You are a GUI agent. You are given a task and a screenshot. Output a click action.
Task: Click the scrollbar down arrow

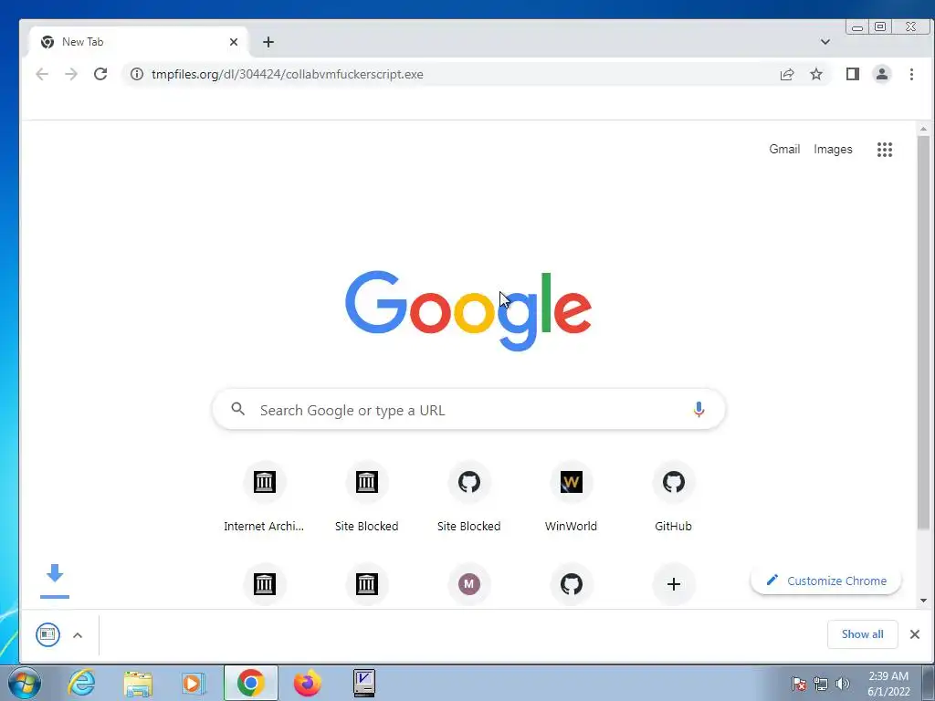click(x=924, y=601)
